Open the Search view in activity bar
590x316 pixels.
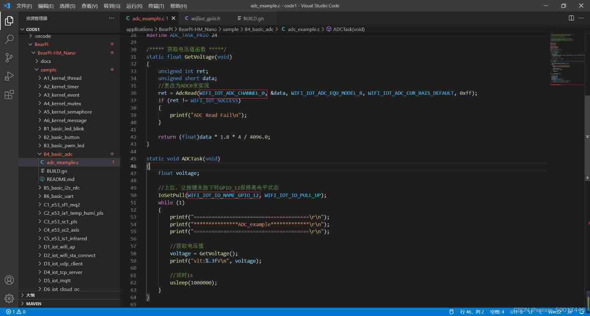[9, 39]
